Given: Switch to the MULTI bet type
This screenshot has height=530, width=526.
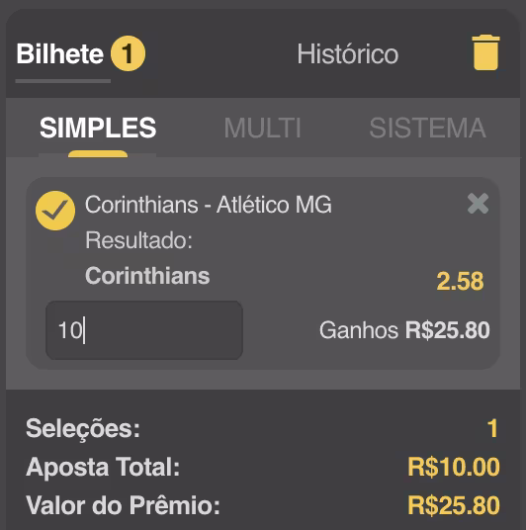Looking at the screenshot, I should [262, 129].
